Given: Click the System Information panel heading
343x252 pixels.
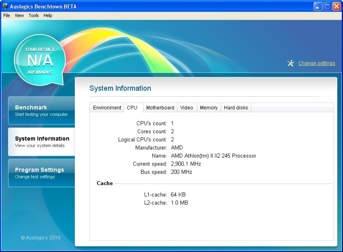Looking at the screenshot, I should pos(120,88).
